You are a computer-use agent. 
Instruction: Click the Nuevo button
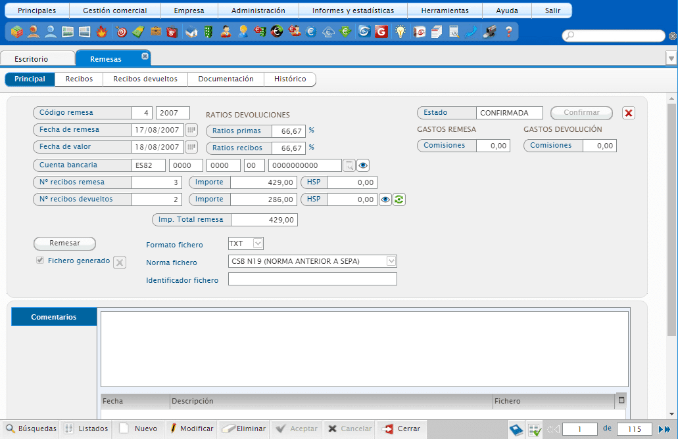pos(138,429)
